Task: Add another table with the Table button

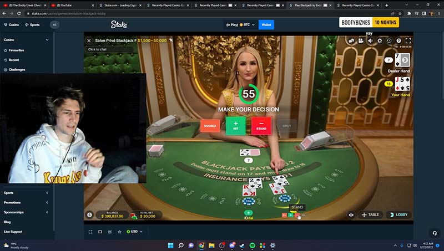Action: (x=370, y=215)
